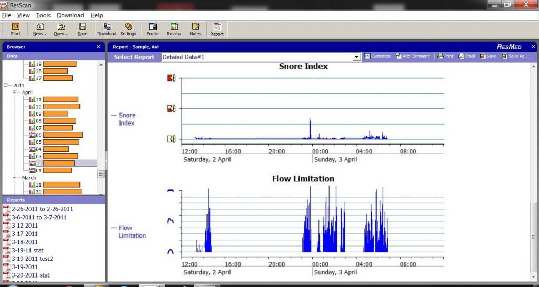539x287 pixels.
Task: Collapse the March tree node
Action: [14, 178]
